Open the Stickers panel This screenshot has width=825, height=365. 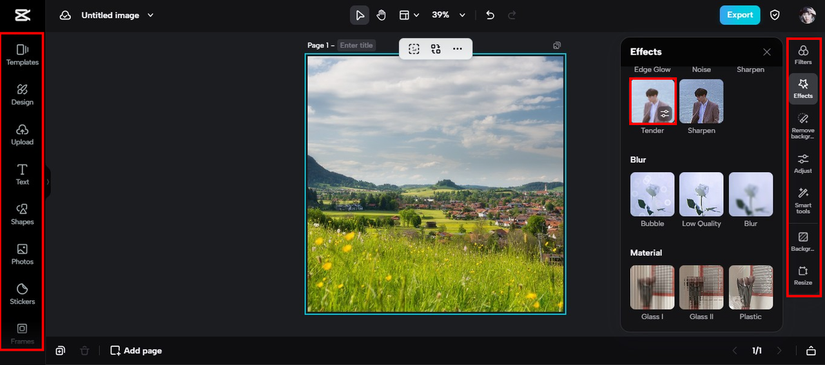(x=23, y=295)
